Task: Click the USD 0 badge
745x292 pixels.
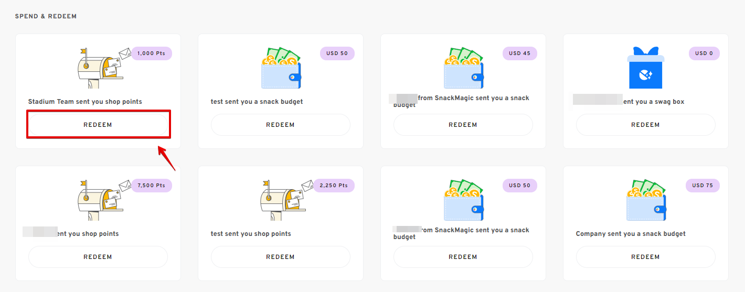Action: [x=704, y=53]
